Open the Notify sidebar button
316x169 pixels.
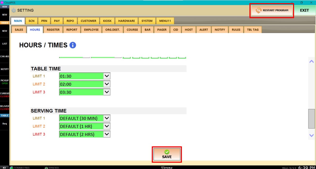click(x=4, y=69)
